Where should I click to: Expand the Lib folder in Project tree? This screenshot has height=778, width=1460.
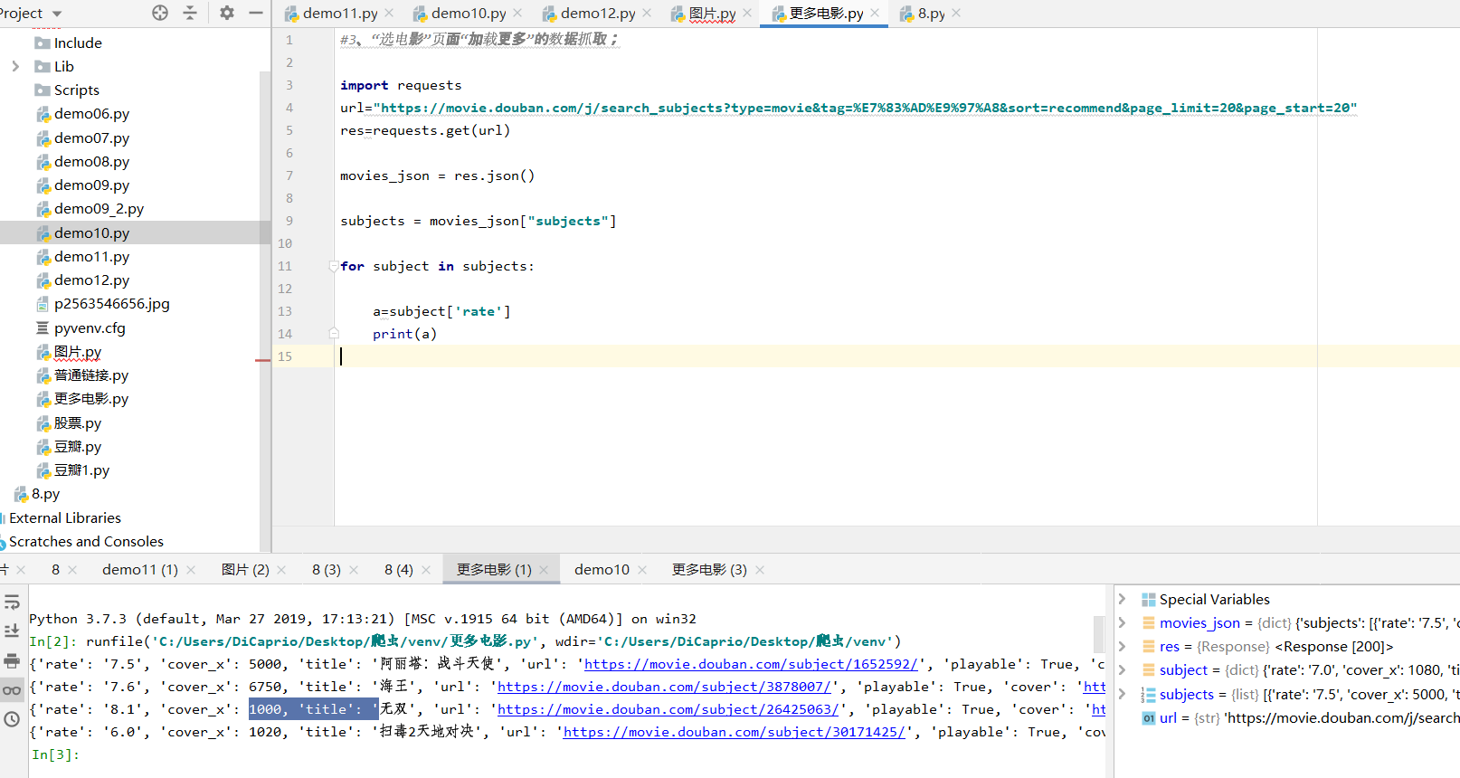15,66
